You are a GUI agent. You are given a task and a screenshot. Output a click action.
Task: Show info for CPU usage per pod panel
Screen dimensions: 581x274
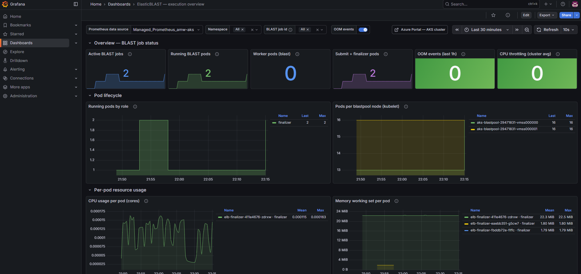146,201
